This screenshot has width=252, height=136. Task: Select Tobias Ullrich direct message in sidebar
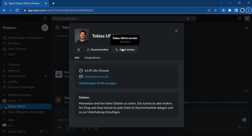26,106
